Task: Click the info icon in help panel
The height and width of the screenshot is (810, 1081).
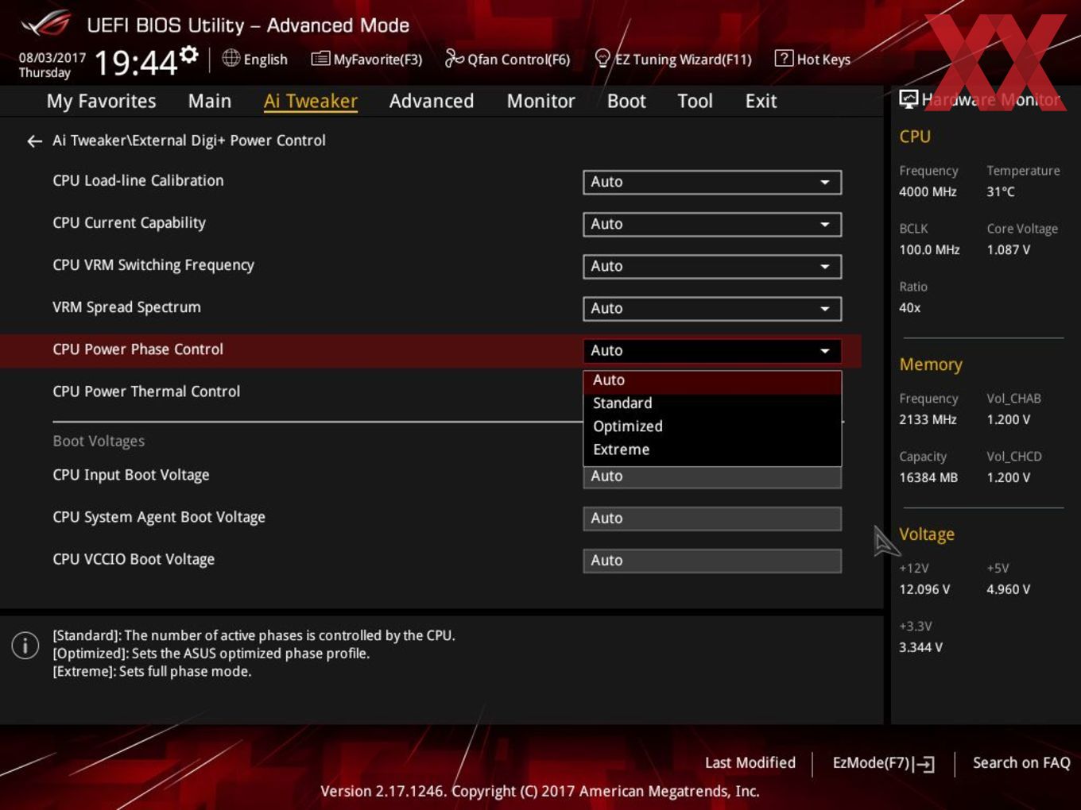Action: tap(25, 646)
